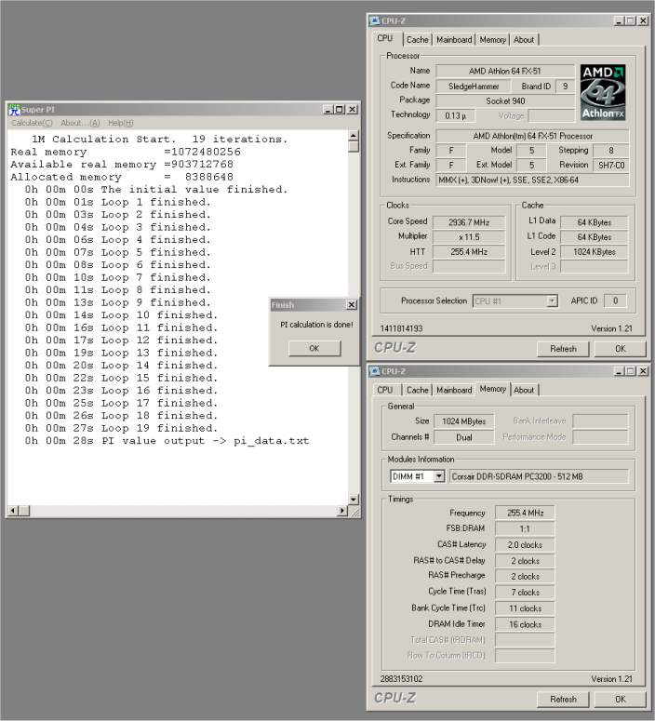Viewport: 655px width, 721px height.
Task: Click the APIC ID field
Action: pyautogui.click(x=615, y=301)
